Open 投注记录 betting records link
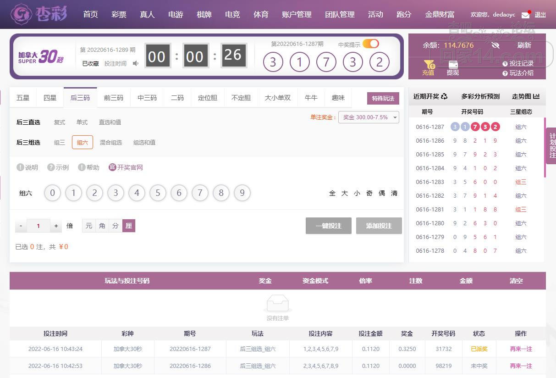The width and height of the screenshot is (556, 378). [x=518, y=64]
